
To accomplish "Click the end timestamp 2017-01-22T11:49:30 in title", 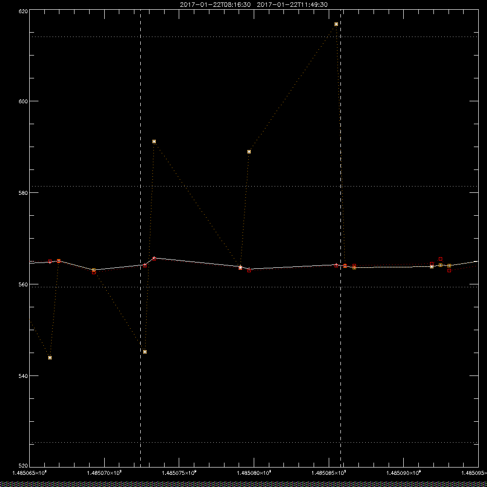I will pos(292,5).
